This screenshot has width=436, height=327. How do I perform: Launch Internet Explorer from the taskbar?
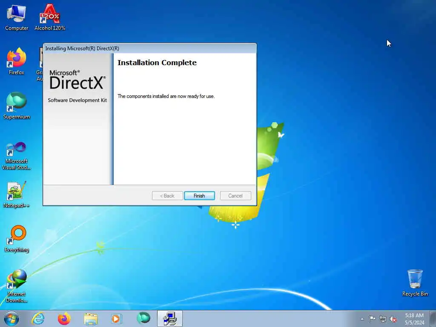(38, 318)
